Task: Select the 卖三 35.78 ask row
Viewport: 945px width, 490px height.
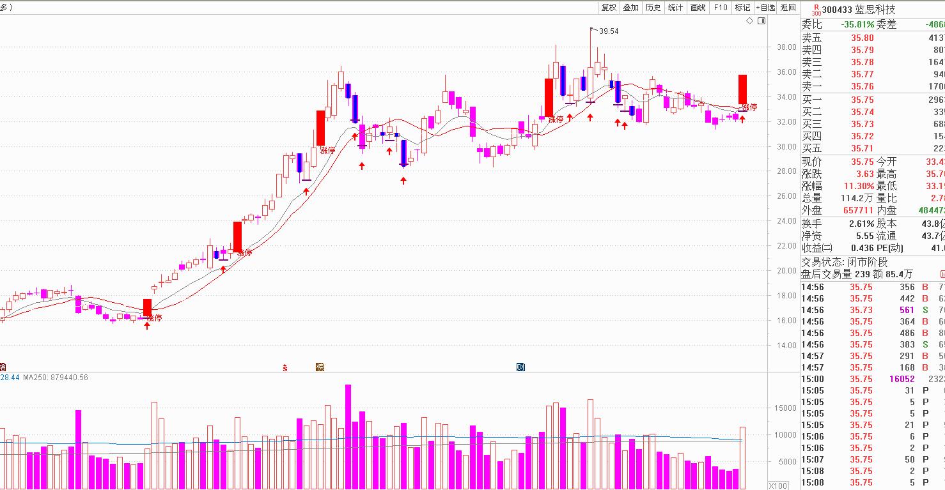Action: 873,62
